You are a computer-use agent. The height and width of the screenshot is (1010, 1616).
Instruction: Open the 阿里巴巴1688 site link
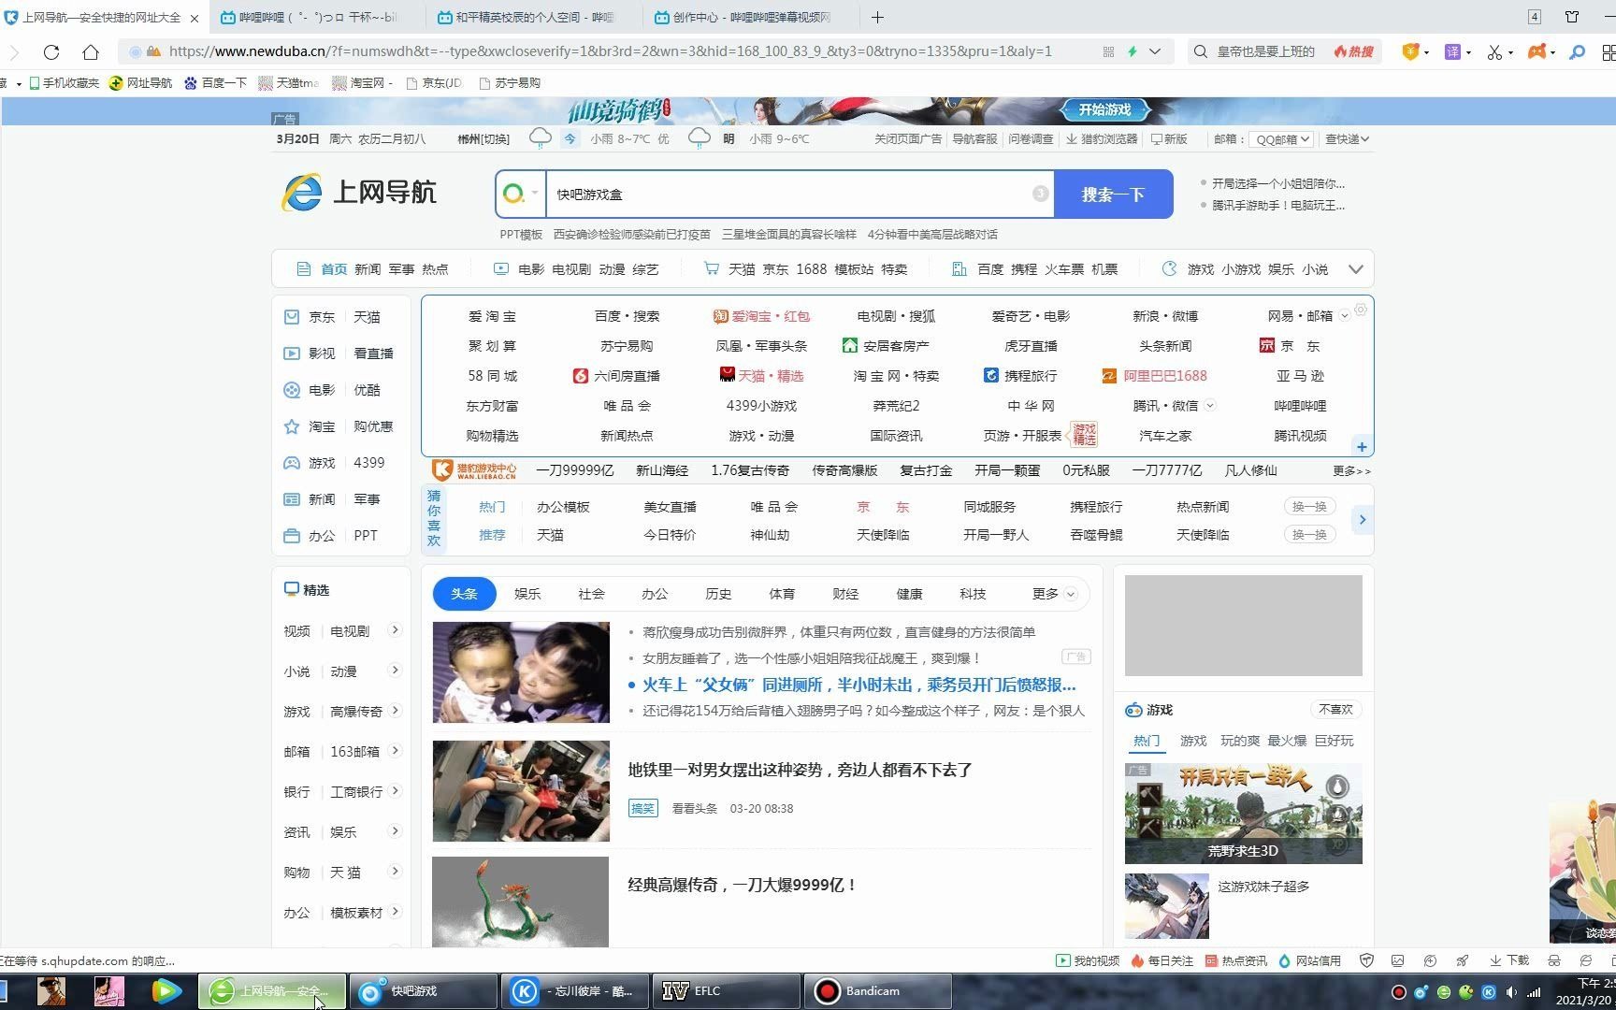(x=1155, y=376)
